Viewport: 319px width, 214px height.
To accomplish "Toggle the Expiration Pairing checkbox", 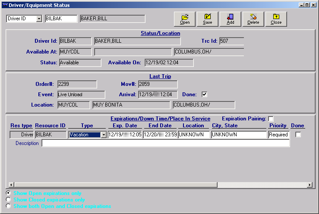I will pyautogui.click(x=271, y=119).
